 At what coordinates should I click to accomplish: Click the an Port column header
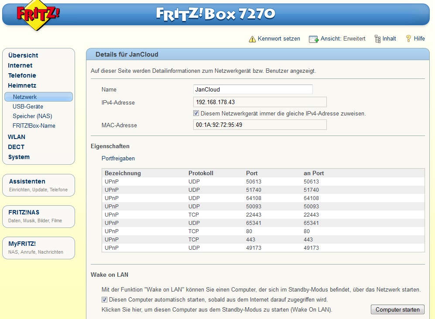(314, 173)
